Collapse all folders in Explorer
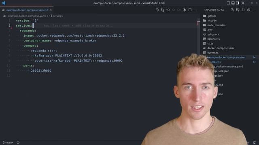The width and height of the screenshot is (259, 145). point(248,10)
